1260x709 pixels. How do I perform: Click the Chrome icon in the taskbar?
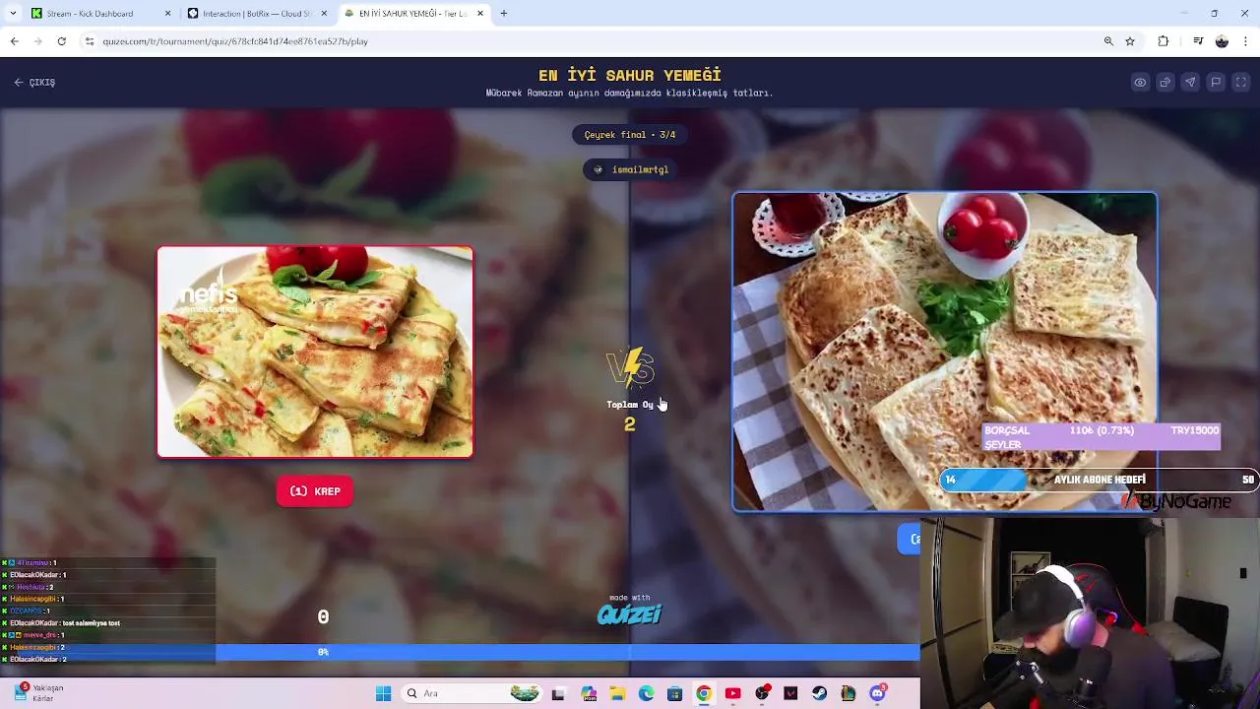point(704,693)
